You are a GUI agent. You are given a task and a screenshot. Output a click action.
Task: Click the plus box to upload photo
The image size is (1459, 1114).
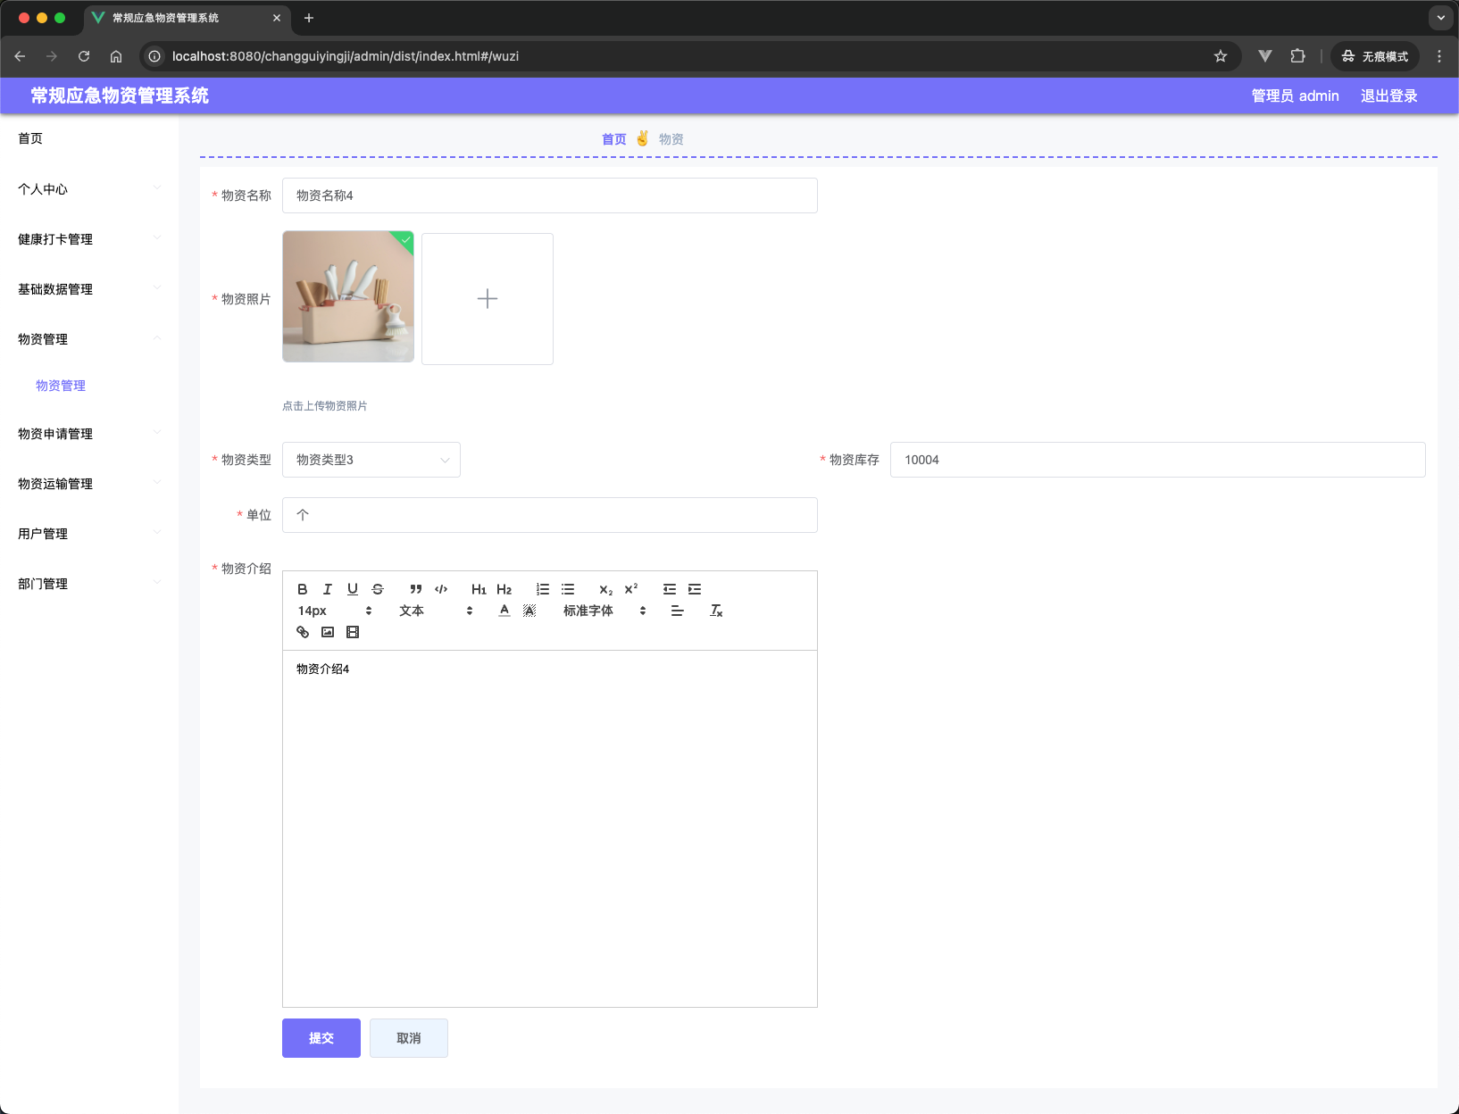pos(488,299)
